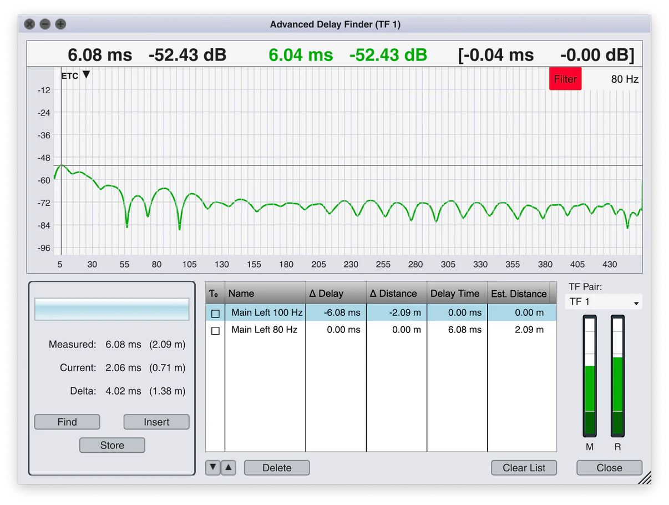Click the M input level meter
The width and height of the screenshot is (669, 505).
(x=589, y=376)
